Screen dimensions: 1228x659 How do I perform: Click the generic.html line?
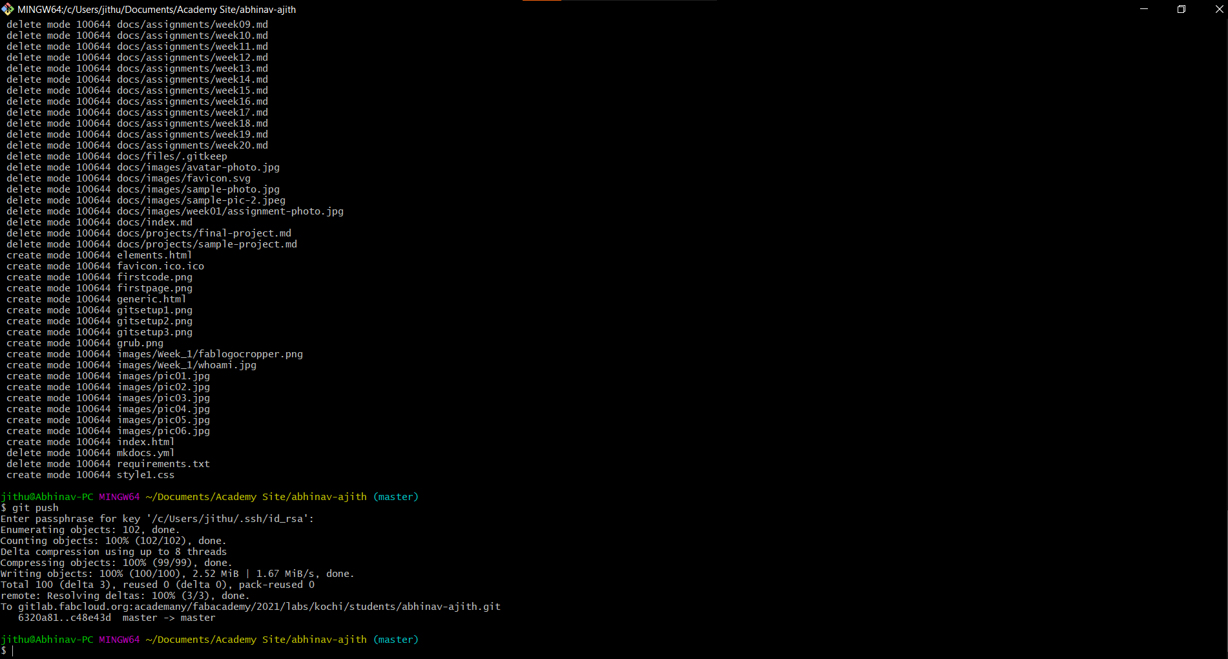click(x=96, y=299)
